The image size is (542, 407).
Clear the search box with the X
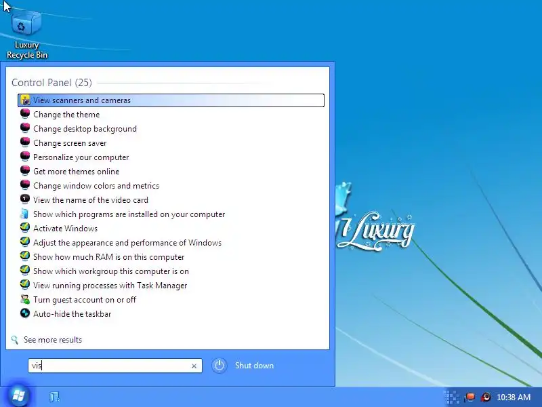pos(194,366)
